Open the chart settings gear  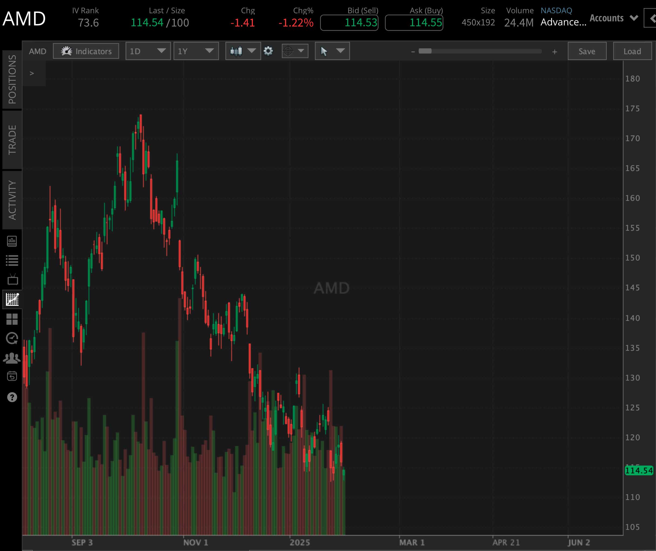(268, 51)
